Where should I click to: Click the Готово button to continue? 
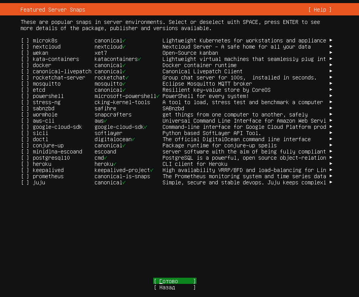pyautogui.click(x=175, y=281)
